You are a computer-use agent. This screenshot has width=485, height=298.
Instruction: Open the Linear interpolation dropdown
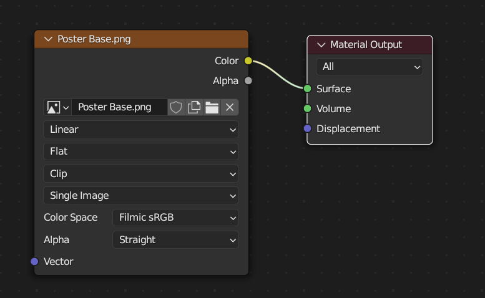coord(141,130)
